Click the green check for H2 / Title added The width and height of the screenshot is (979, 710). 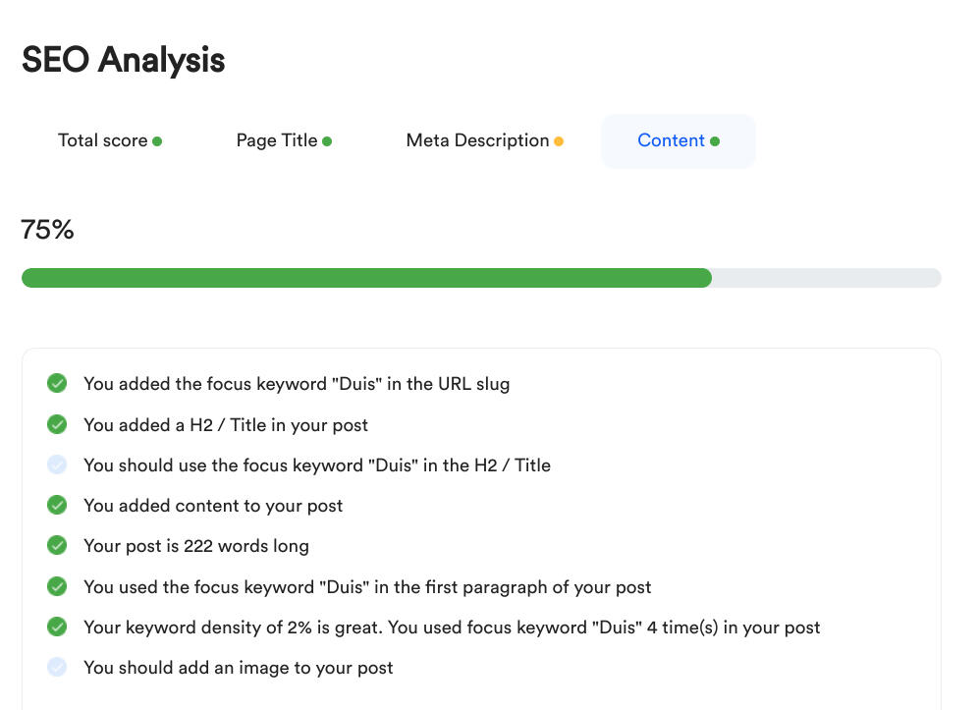coord(57,424)
